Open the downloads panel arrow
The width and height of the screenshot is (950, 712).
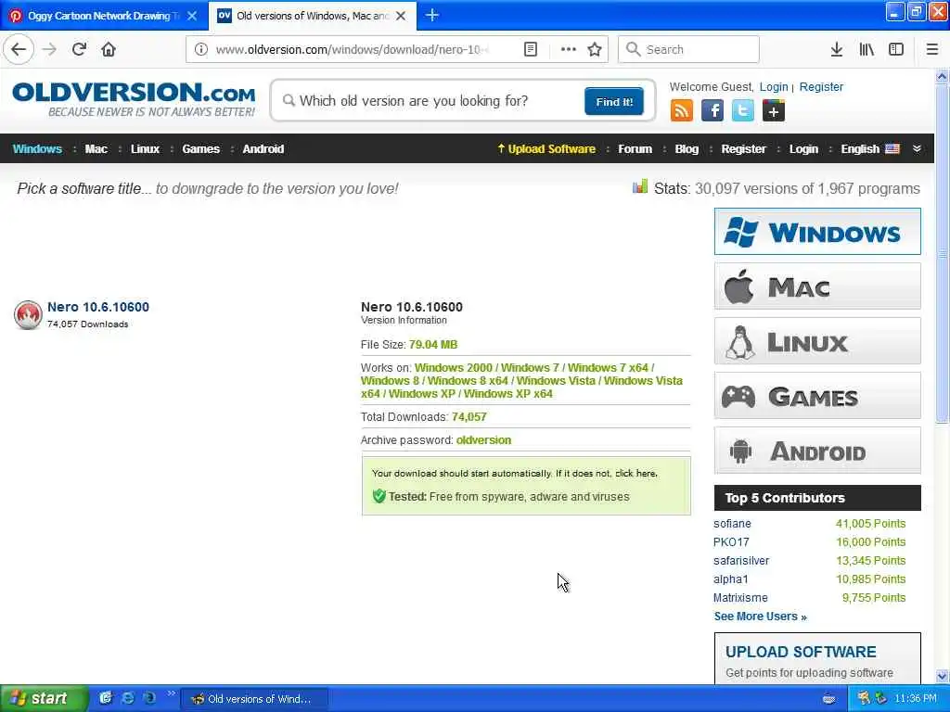point(836,49)
